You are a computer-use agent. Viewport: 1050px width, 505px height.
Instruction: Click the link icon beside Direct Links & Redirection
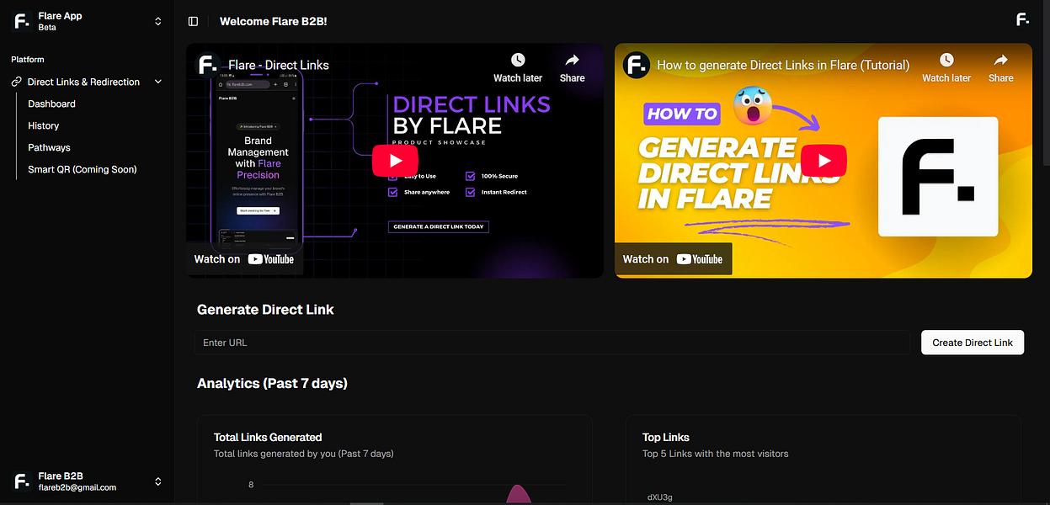click(17, 82)
